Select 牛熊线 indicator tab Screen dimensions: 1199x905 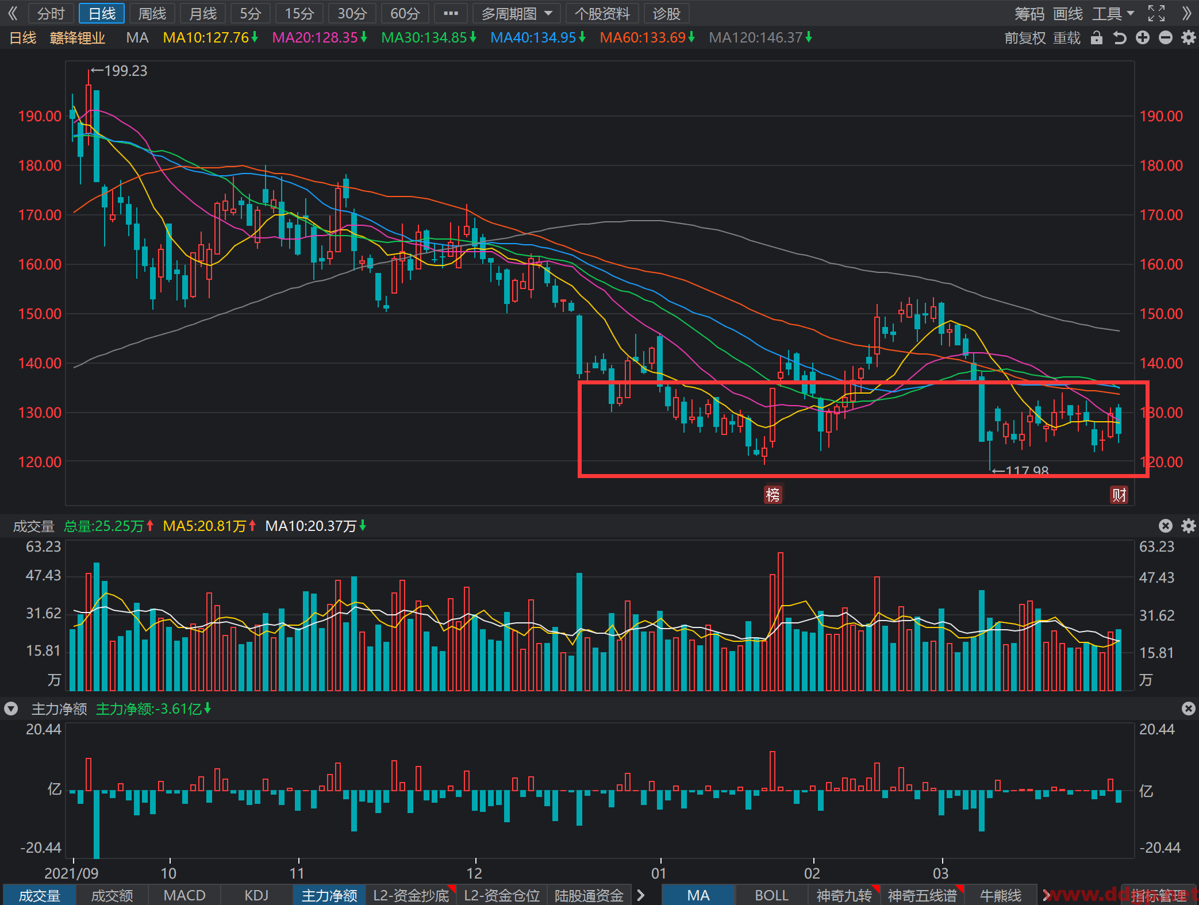[x=1001, y=895]
